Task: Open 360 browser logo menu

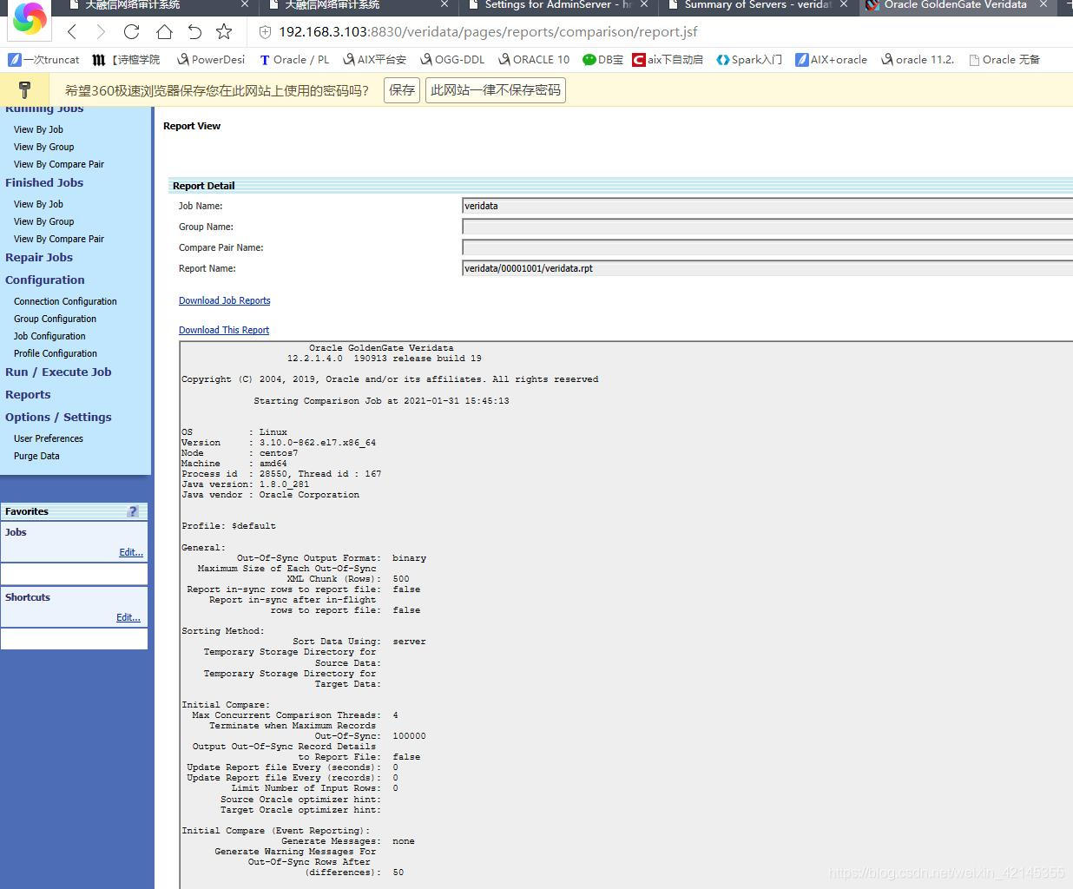Action: coord(30,19)
